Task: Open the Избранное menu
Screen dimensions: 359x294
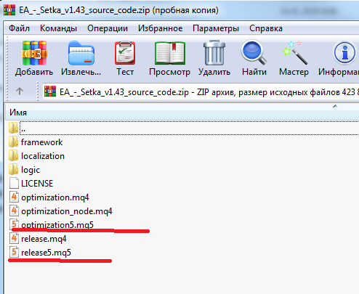Action: pyautogui.click(x=160, y=28)
